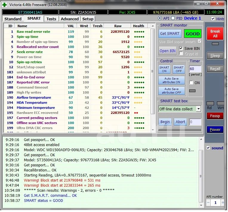
Task: Open the Tests tab
Action: click(x=51, y=19)
